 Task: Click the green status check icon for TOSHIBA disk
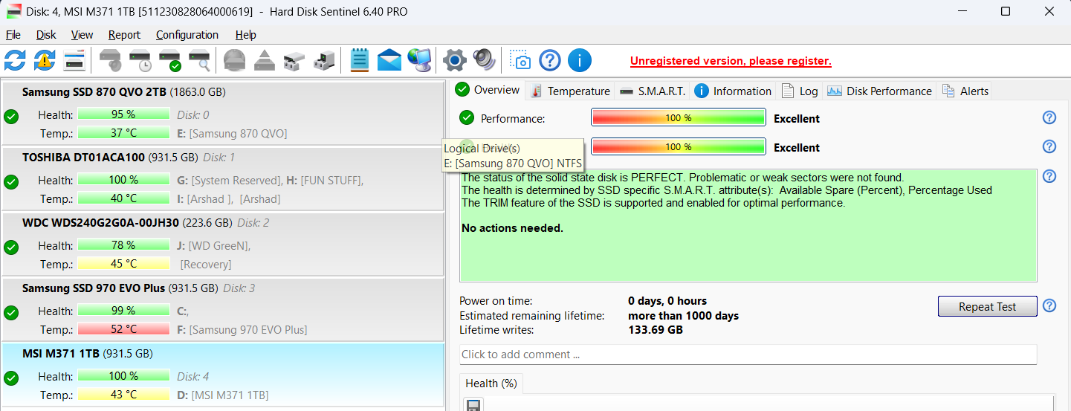11,181
